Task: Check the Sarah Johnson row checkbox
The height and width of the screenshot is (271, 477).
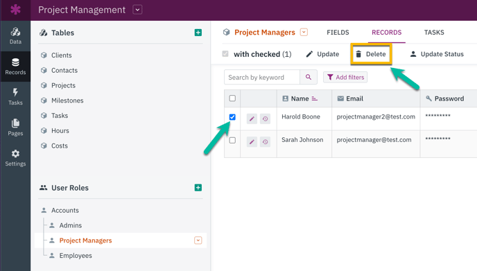Action: (232, 140)
